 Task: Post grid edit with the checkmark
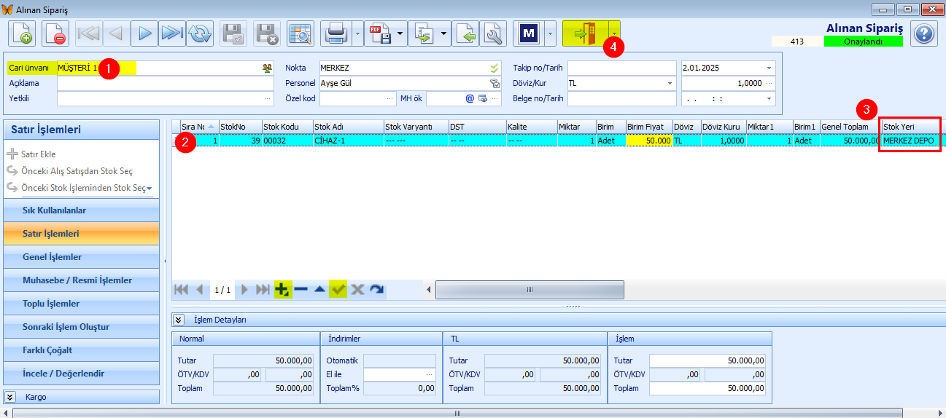(x=338, y=289)
